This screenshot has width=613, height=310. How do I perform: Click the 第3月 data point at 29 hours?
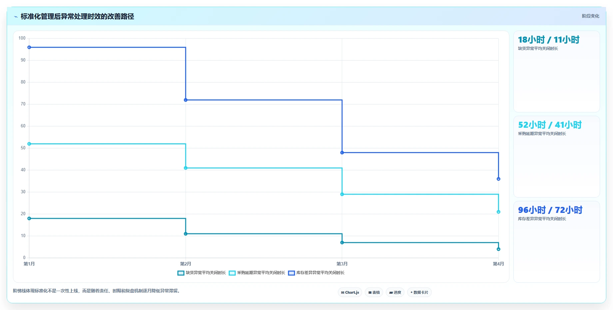[x=342, y=194]
